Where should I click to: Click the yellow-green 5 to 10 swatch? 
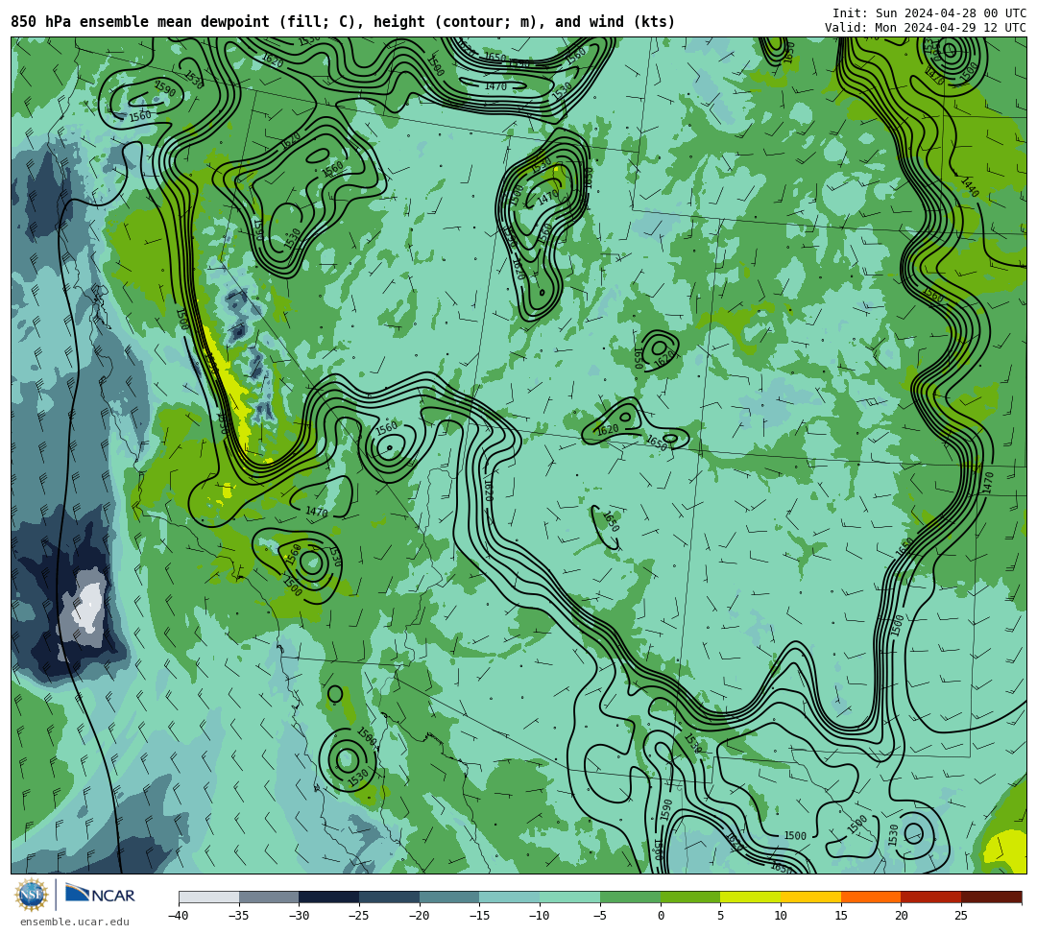751,897
